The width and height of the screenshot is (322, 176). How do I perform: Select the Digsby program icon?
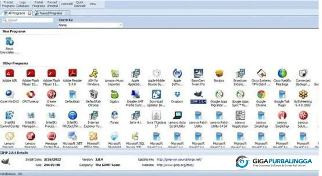114,94
